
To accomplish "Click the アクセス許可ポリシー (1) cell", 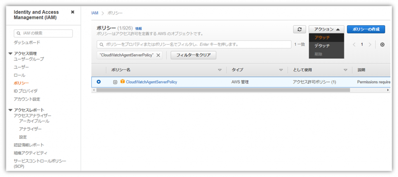I will (314, 82).
